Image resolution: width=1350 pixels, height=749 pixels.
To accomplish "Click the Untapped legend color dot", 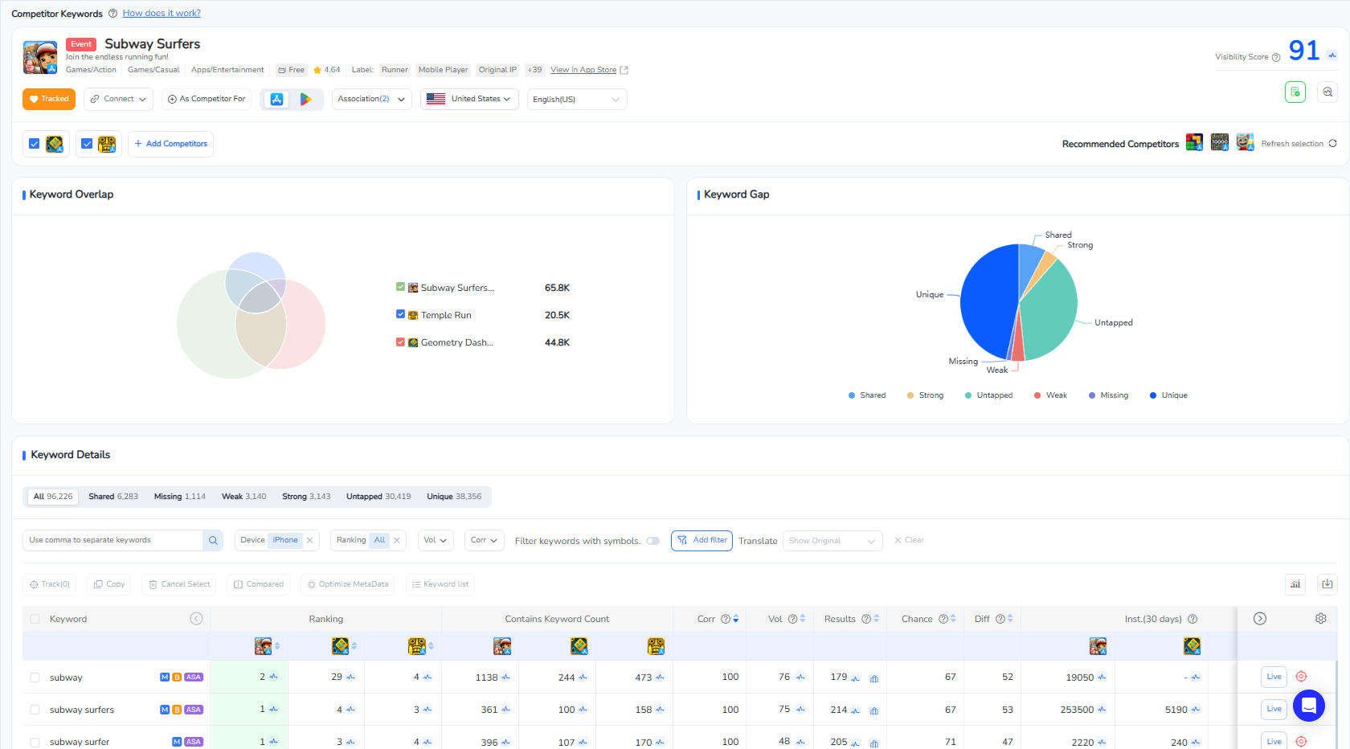I will 968,395.
